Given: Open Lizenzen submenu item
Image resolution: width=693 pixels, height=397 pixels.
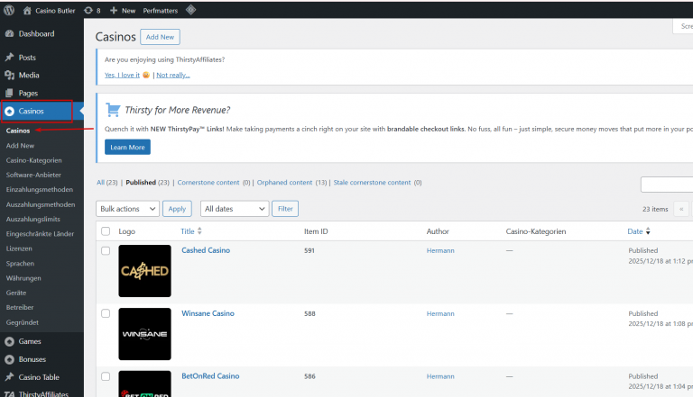Looking at the screenshot, I should [19, 248].
